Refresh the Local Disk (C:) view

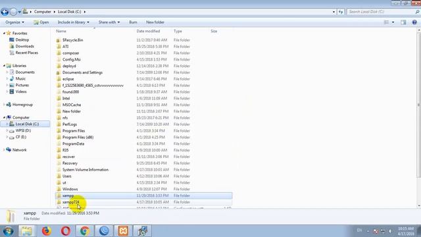tap(341, 12)
